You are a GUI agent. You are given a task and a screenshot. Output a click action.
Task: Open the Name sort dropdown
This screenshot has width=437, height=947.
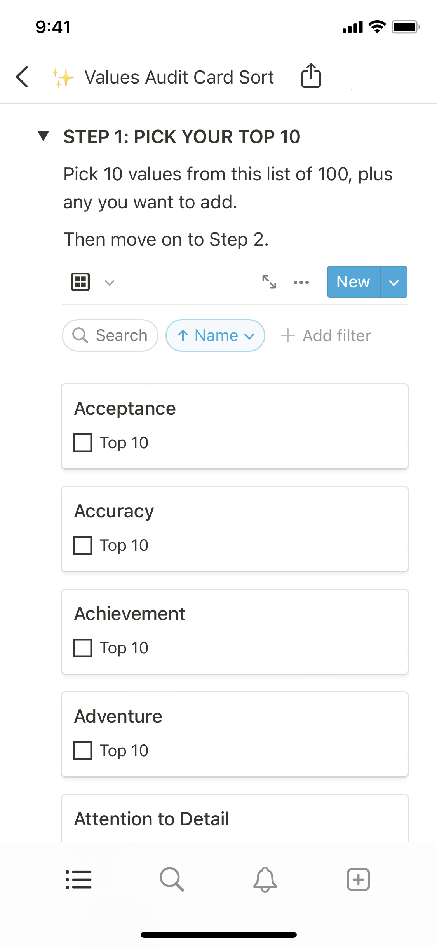(216, 335)
